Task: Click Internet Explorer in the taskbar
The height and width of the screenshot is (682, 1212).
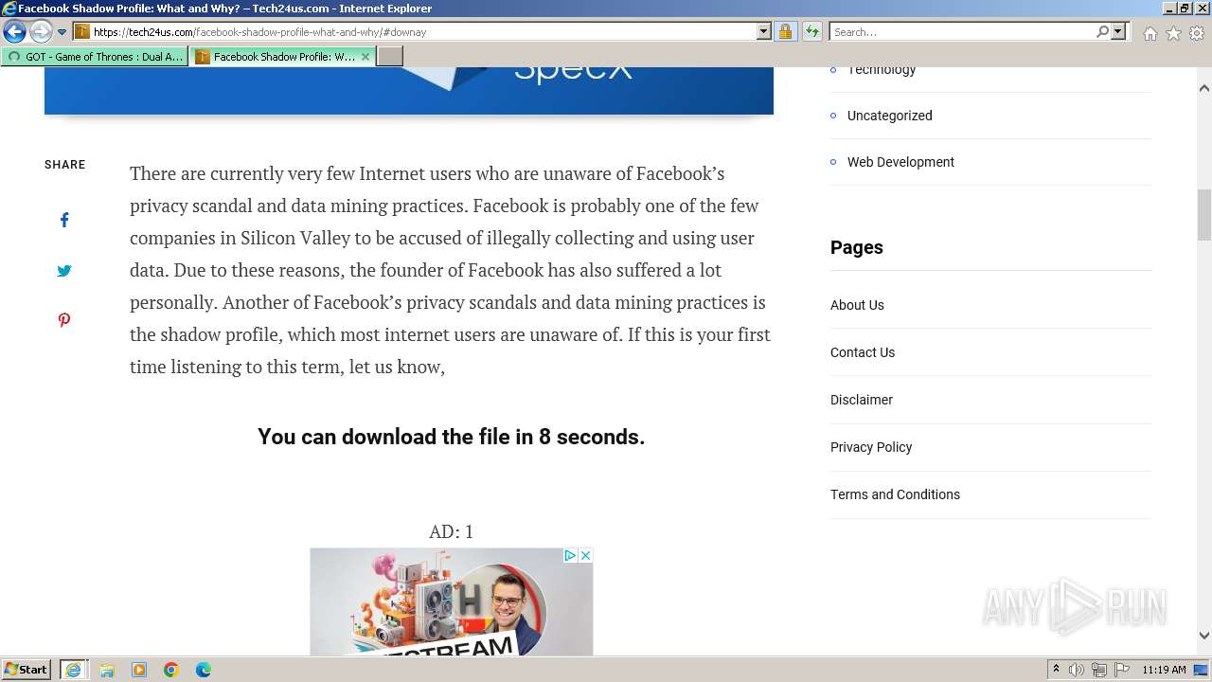Action: (x=73, y=670)
